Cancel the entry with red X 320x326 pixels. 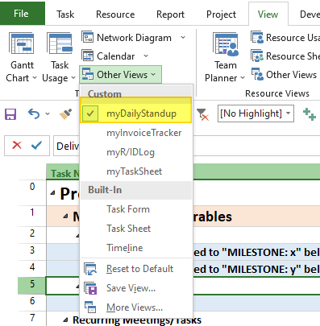(x=17, y=145)
